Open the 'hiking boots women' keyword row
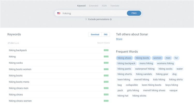 (x=20, y=69)
